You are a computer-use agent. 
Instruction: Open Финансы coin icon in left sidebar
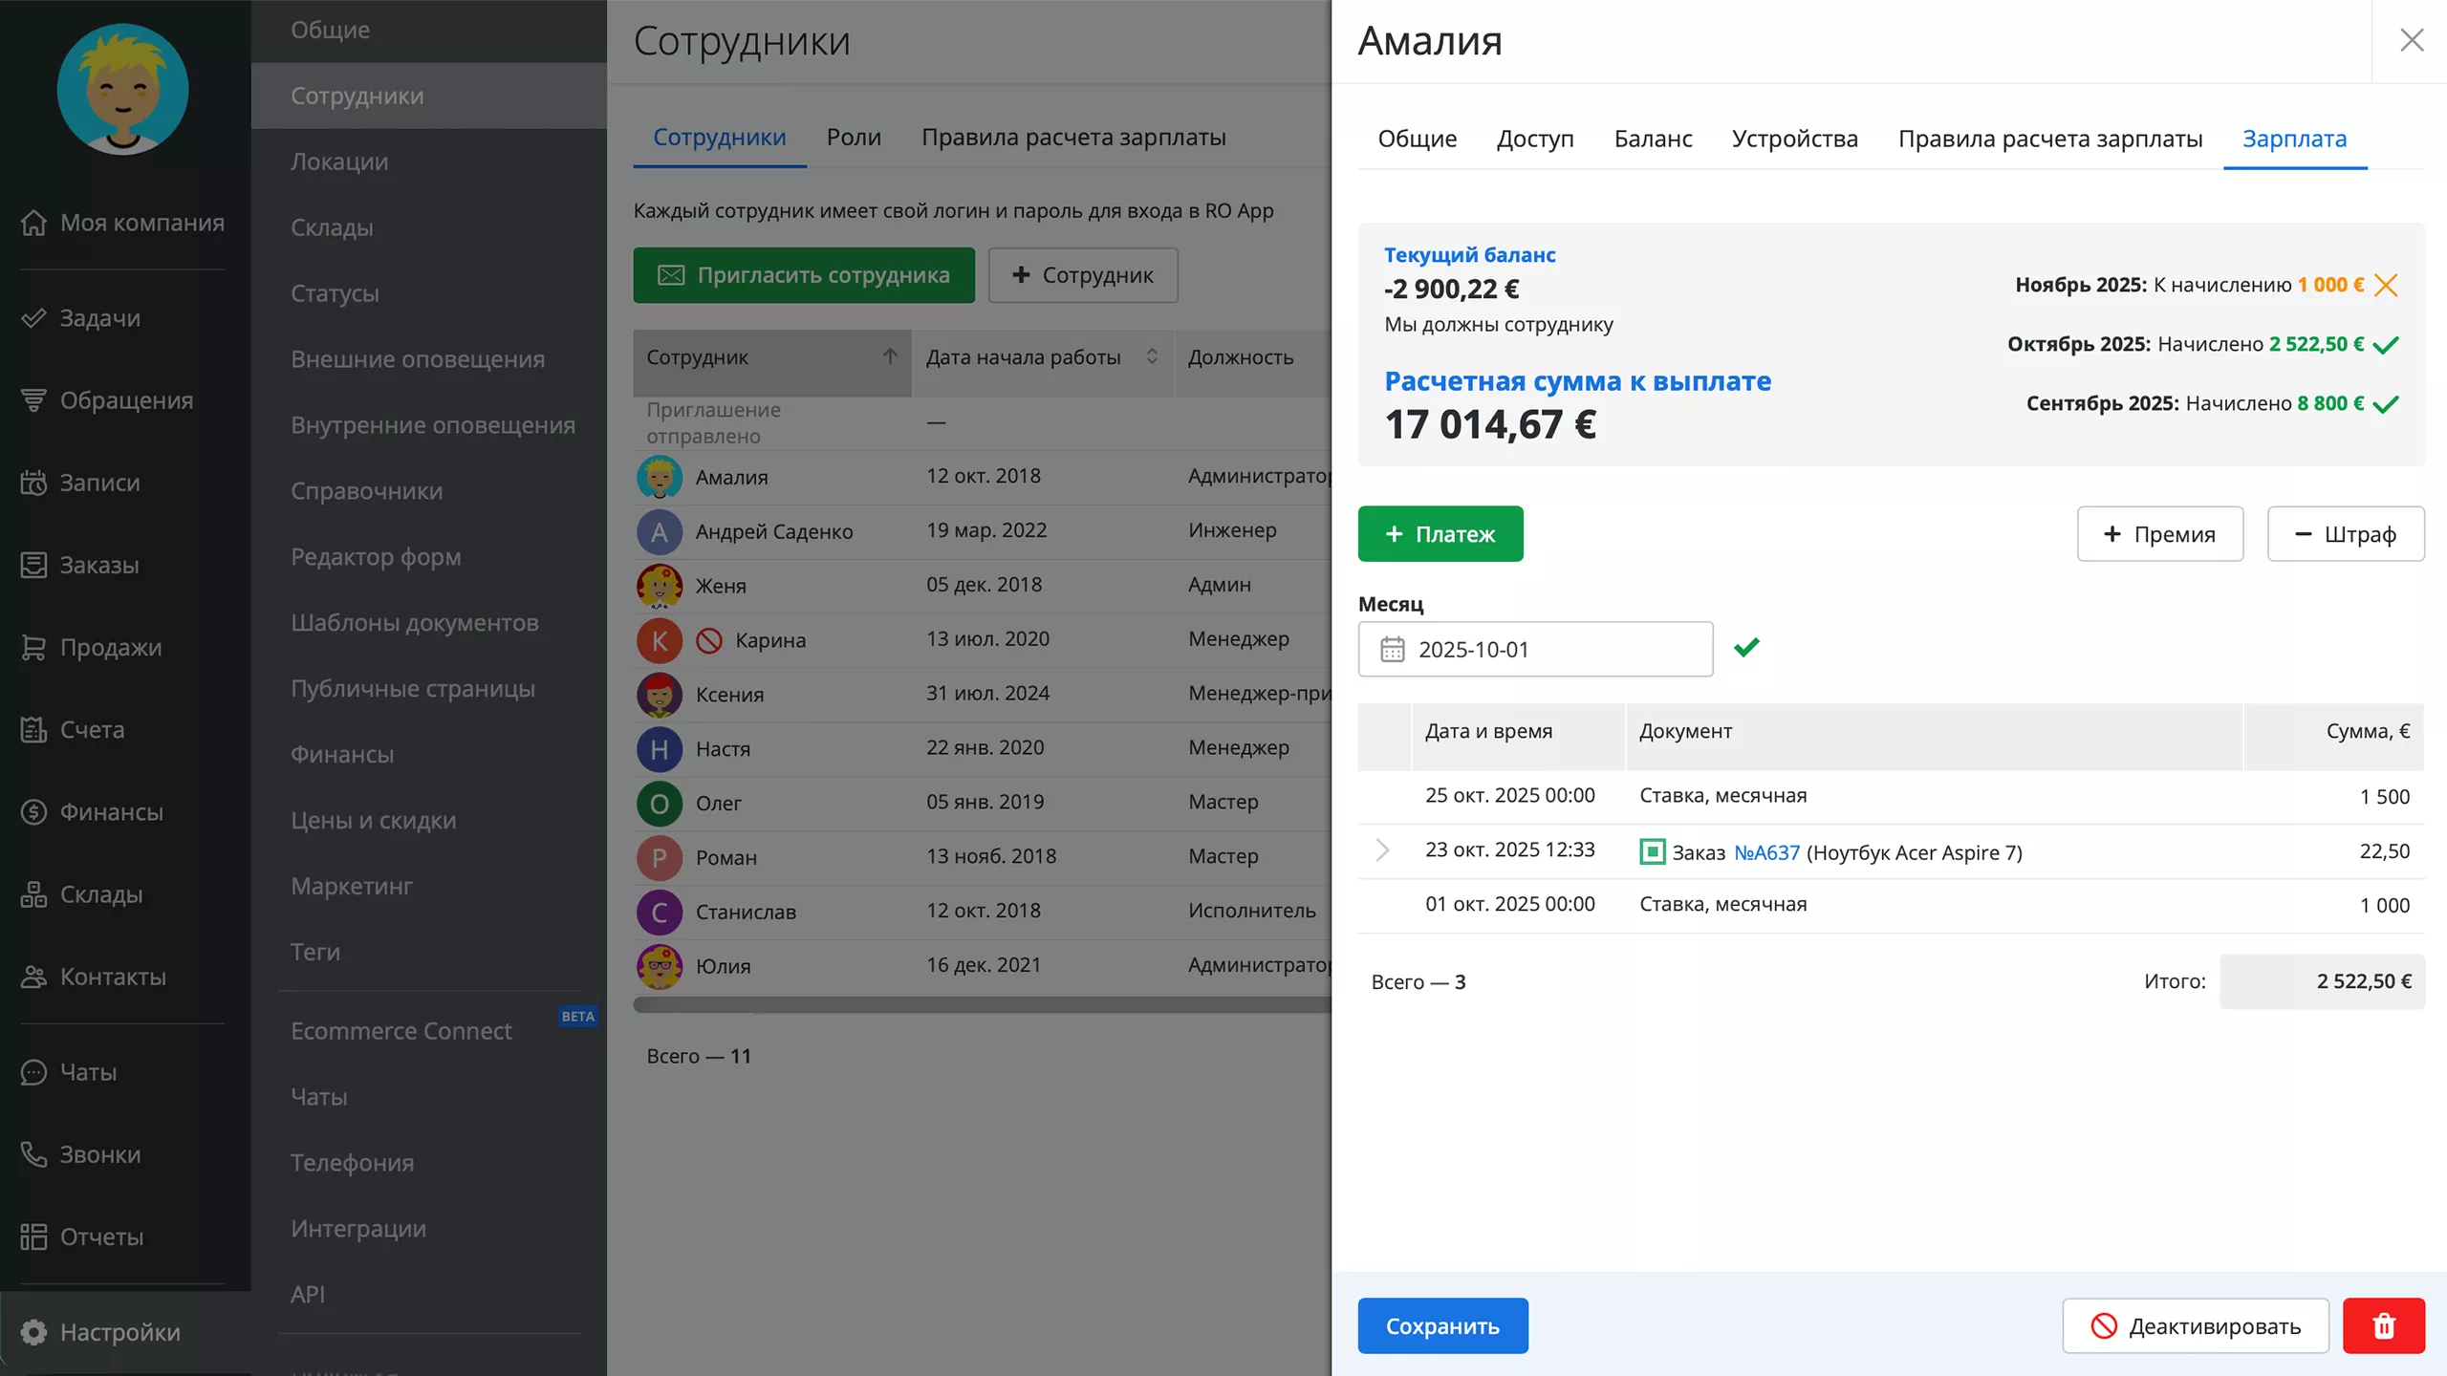coord(33,812)
